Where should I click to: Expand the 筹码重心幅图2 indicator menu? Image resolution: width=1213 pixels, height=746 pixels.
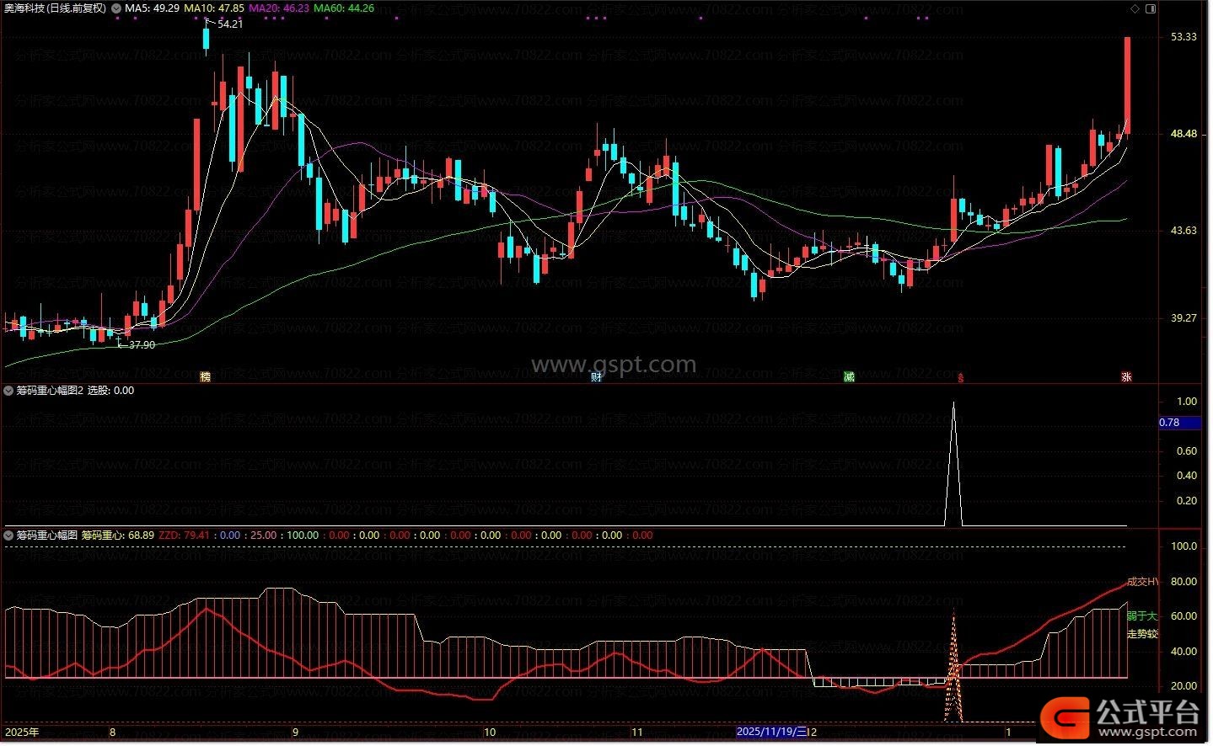point(8,391)
